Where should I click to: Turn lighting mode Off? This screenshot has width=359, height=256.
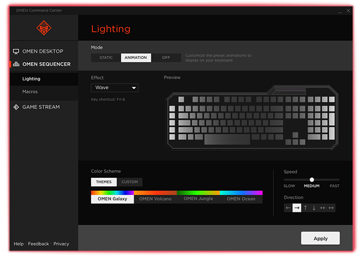(166, 57)
